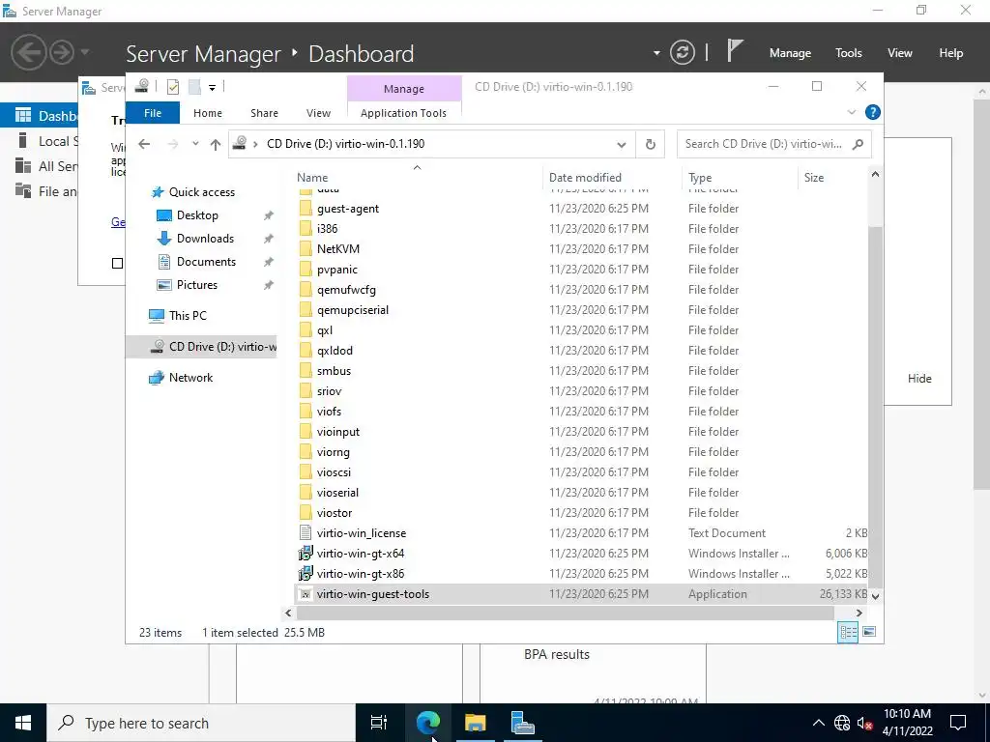This screenshot has width=990, height=742.
Task: Open the Windows Start menu
Action: (23, 723)
